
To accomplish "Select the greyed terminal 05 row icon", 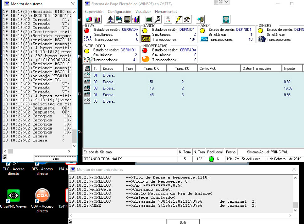I will [87, 101].
